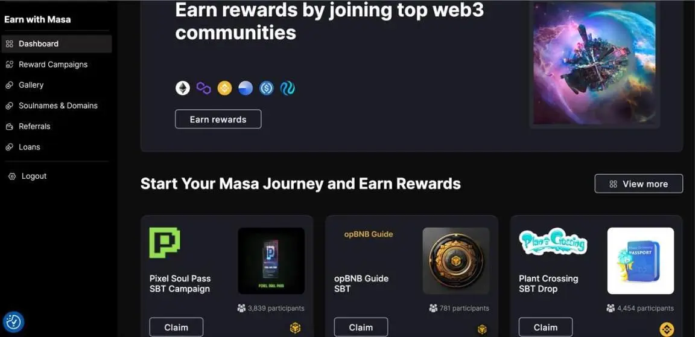Select Soulnames & Domains in the sidebar
Viewport: 695px width, 337px height.
point(57,106)
